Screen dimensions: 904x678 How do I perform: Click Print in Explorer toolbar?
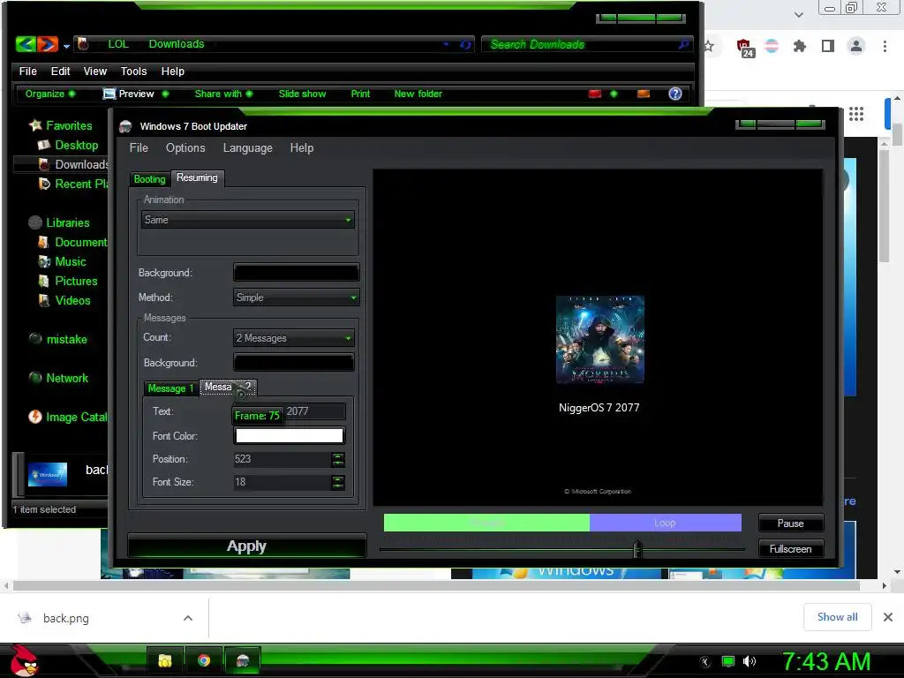(x=360, y=94)
